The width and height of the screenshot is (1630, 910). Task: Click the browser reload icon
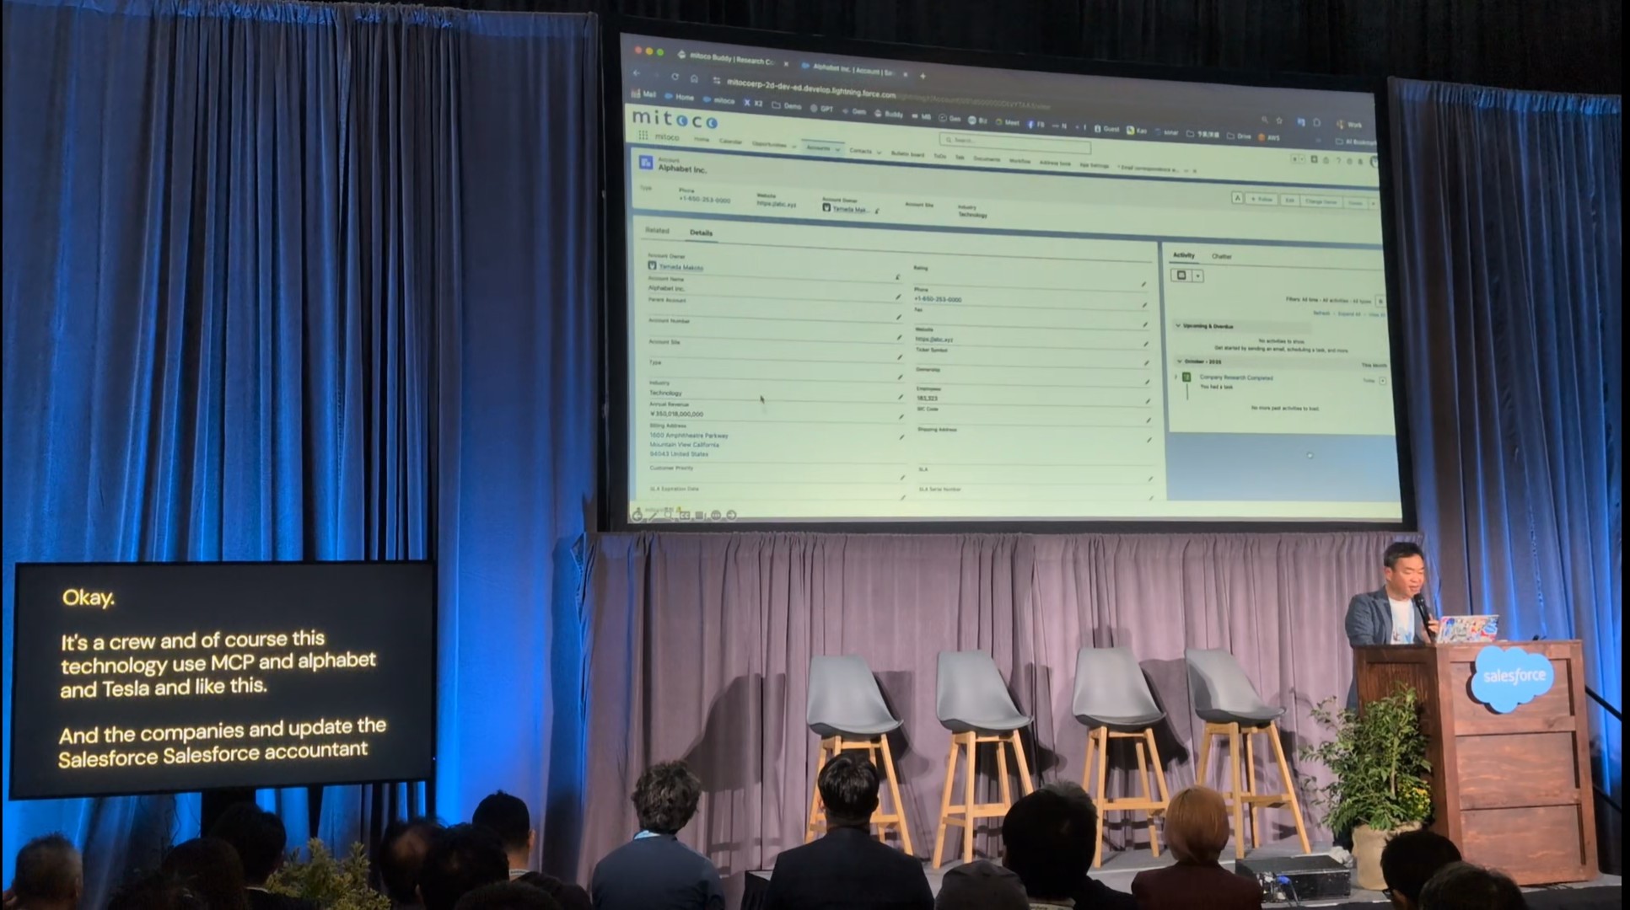pyautogui.click(x=675, y=77)
